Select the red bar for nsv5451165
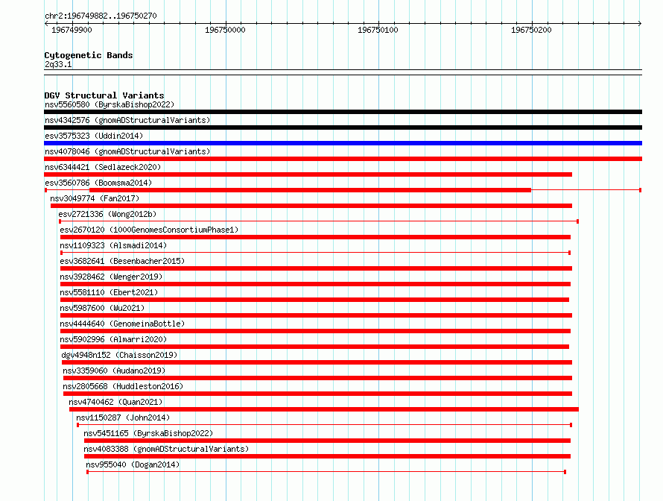The image size is (663, 501). coord(327,441)
